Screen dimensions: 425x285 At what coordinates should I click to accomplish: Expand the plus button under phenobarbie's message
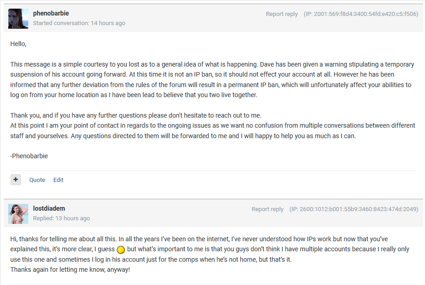[16, 180]
